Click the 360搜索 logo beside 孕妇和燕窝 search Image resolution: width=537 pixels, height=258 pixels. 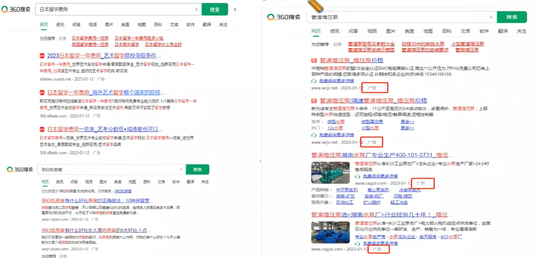pyautogui.click(x=20, y=169)
